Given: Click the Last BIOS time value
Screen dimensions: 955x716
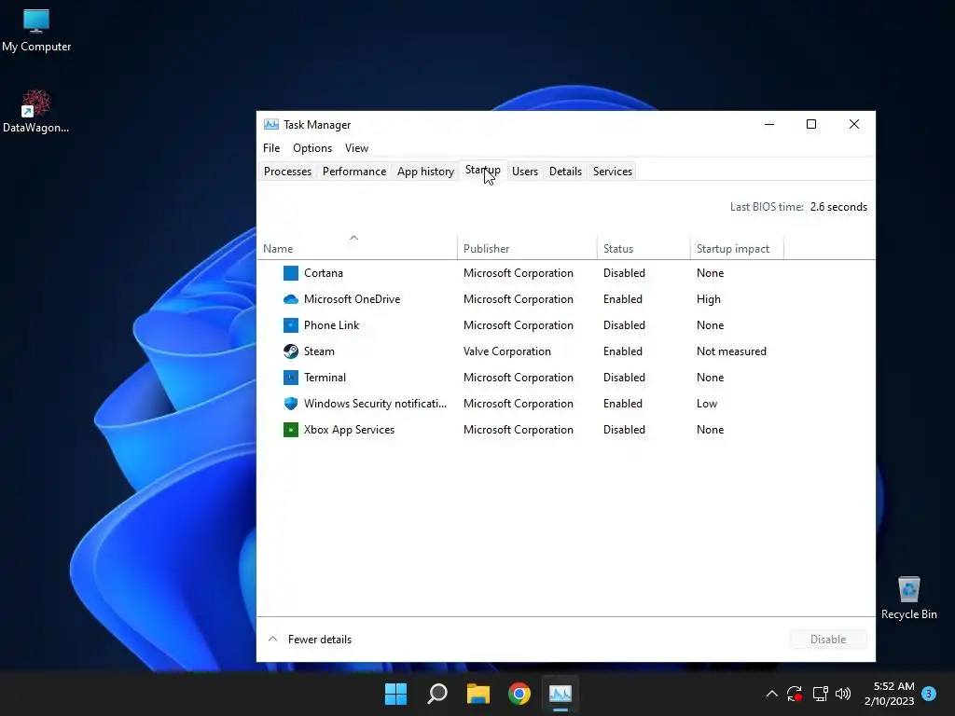Looking at the screenshot, I should click(838, 207).
